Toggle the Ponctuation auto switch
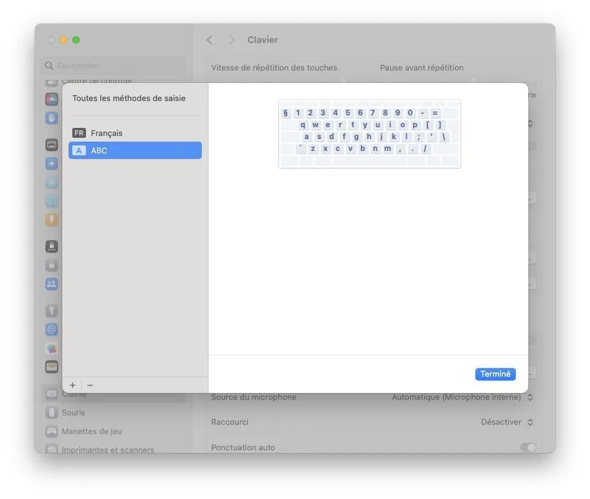 coord(528,447)
